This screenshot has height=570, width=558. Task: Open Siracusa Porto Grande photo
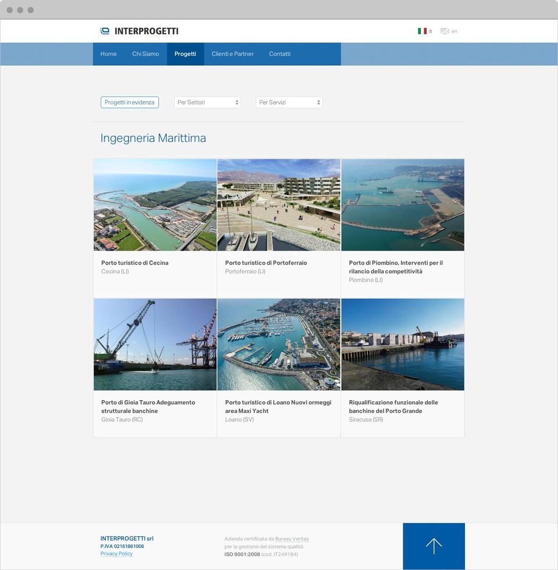pos(402,344)
